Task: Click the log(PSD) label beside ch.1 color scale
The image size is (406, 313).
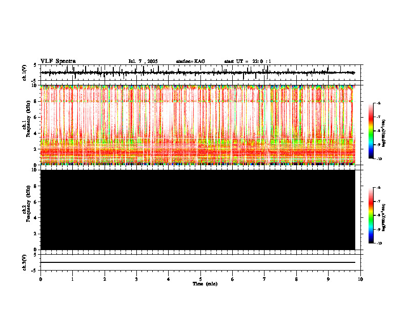Action: [x=384, y=133]
